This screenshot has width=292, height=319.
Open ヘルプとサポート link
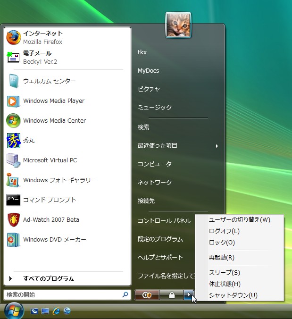click(x=160, y=257)
